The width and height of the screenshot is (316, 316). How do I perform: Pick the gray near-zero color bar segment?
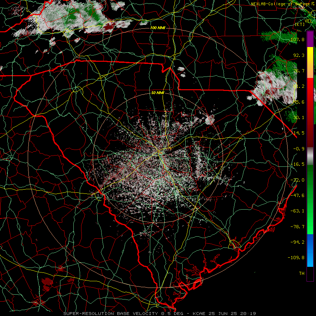point(310,156)
